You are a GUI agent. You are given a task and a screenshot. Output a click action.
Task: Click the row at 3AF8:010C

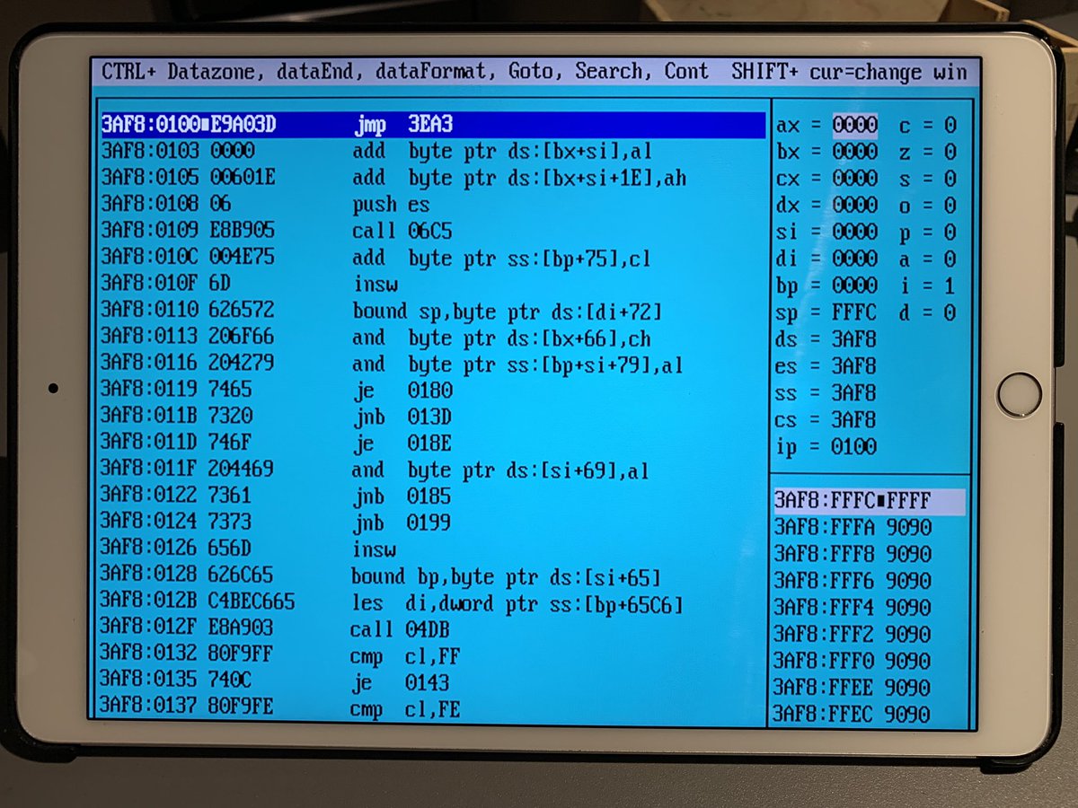pyautogui.click(x=375, y=258)
